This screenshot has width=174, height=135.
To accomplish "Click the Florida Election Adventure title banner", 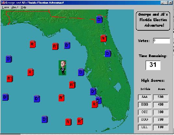I will pos(153,21).
